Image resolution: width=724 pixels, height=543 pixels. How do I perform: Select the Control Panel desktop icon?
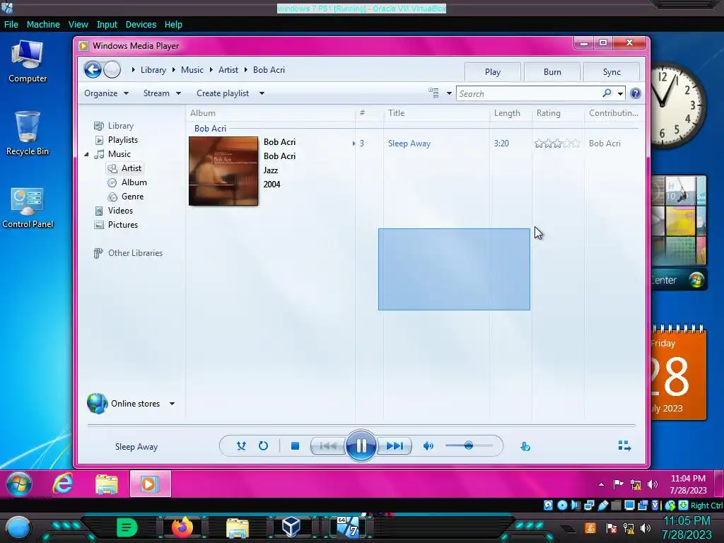28,208
